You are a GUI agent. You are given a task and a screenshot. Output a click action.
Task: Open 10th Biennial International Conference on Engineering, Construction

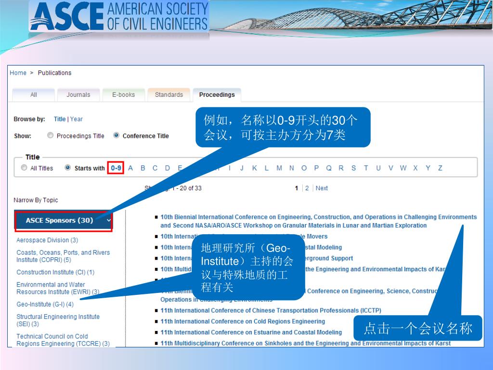(x=319, y=221)
